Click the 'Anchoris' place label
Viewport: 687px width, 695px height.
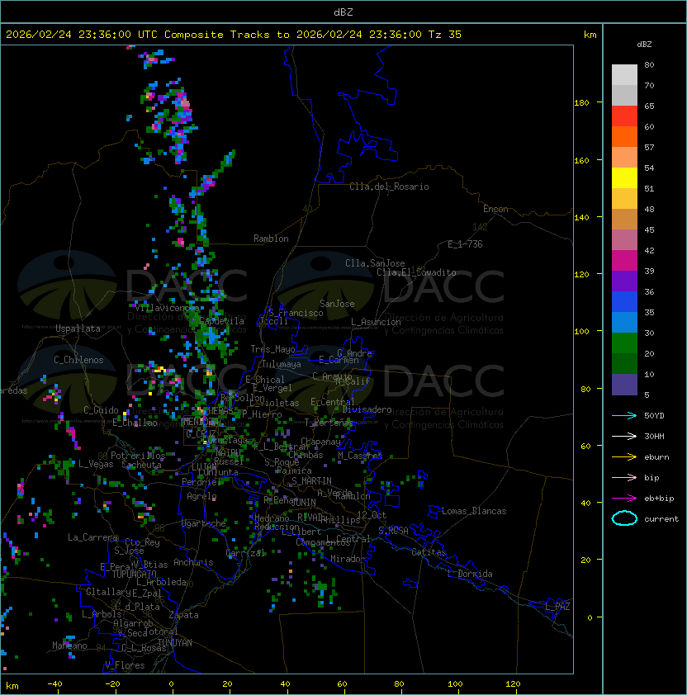pos(193,562)
